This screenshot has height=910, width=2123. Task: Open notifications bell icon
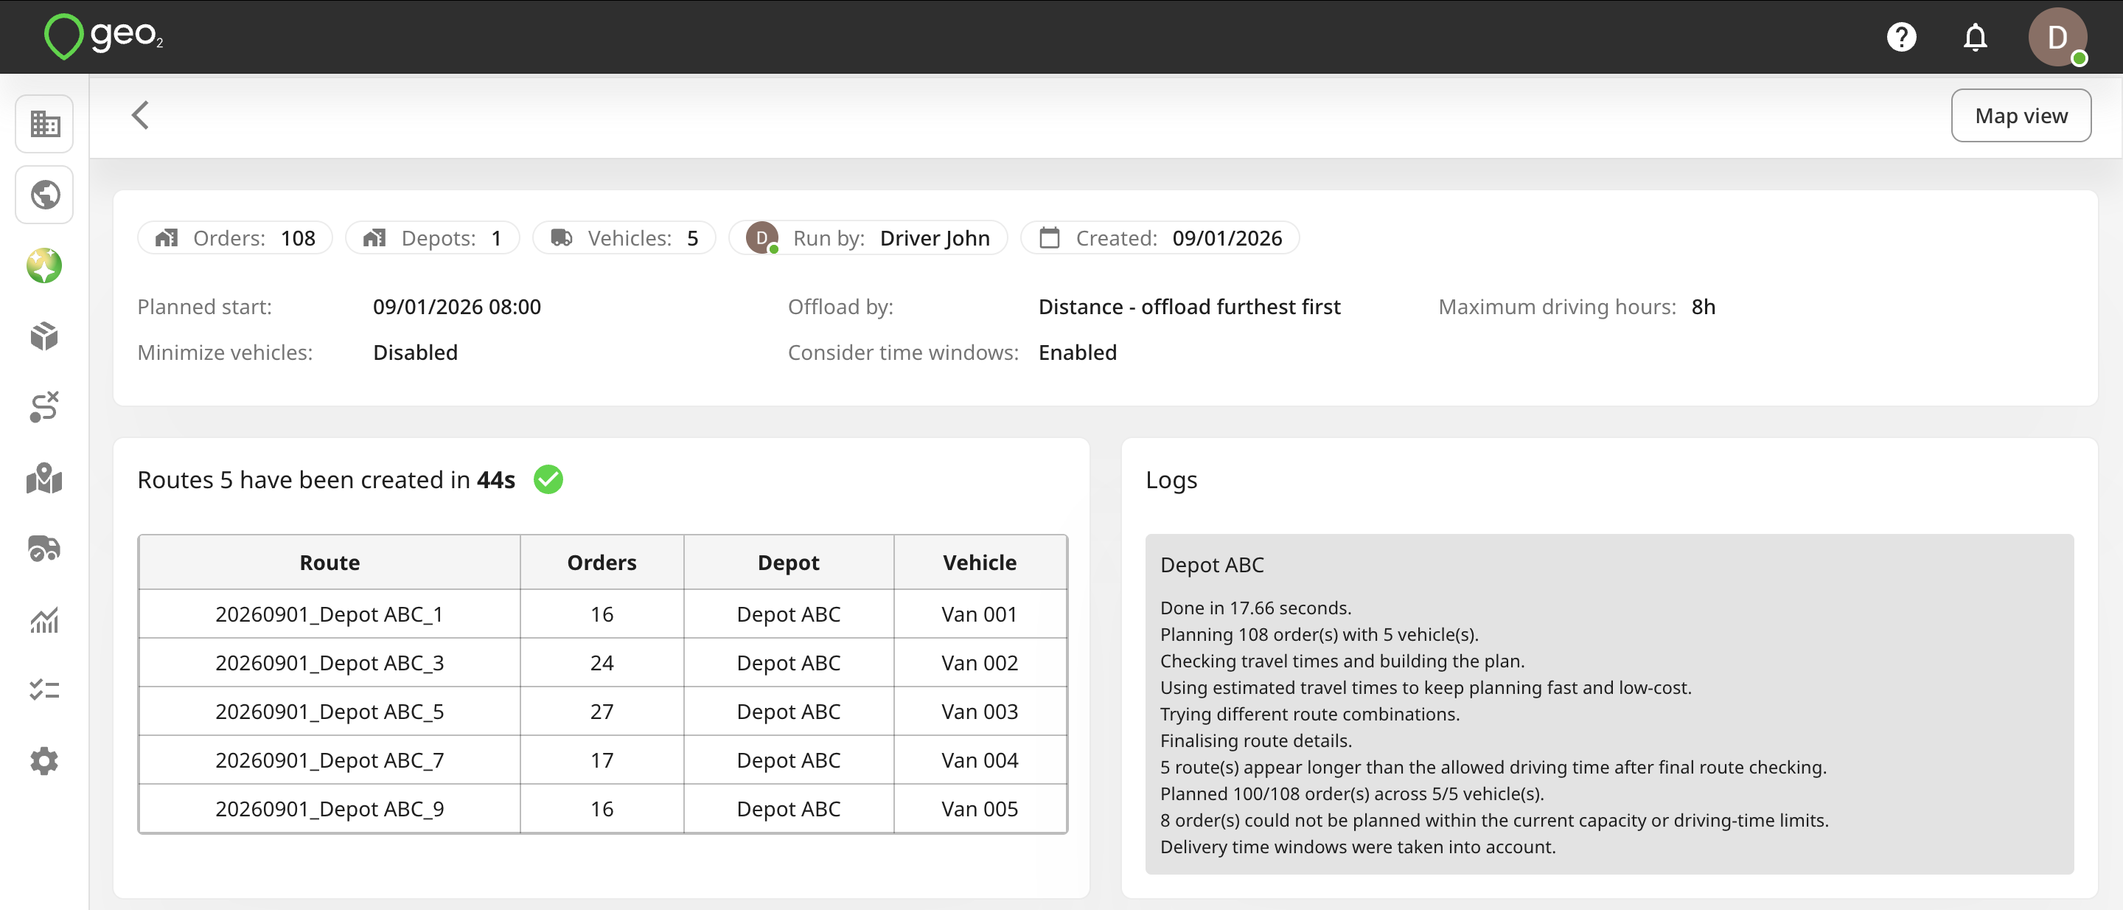pyautogui.click(x=1975, y=37)
